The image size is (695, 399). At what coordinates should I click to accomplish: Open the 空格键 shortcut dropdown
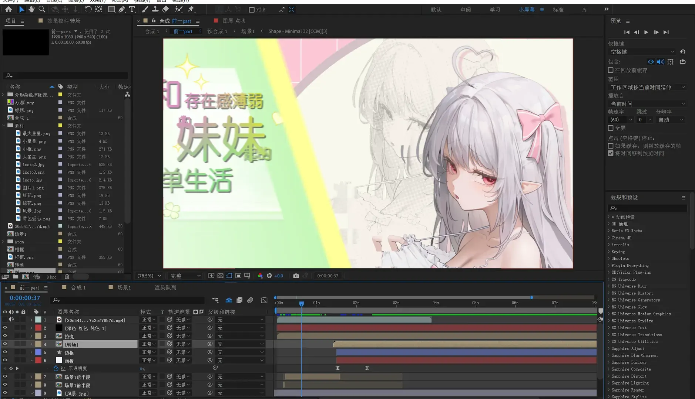642,52
